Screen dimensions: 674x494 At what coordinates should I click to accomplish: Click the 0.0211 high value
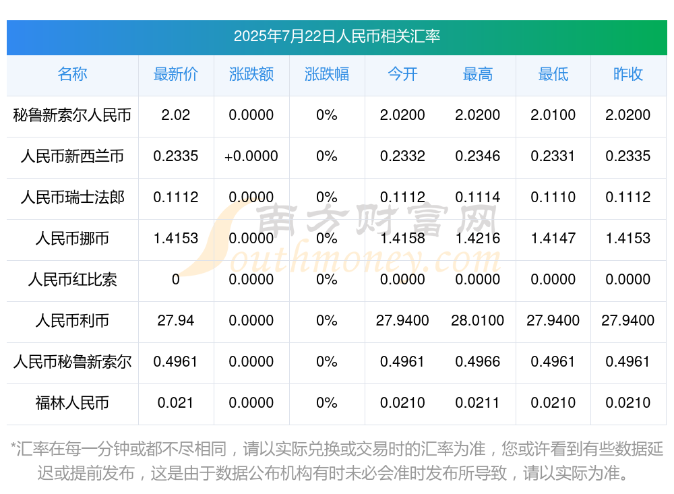pyautogui.click(x=478, y=403)
